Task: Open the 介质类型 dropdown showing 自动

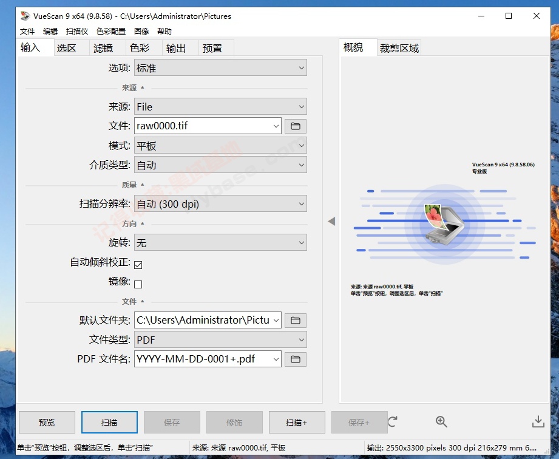Action: [x=220, y=165]
